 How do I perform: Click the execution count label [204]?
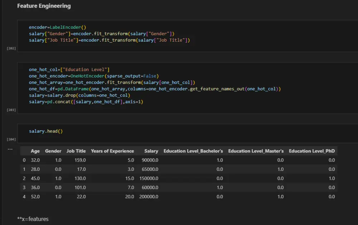tap(11, 139)
